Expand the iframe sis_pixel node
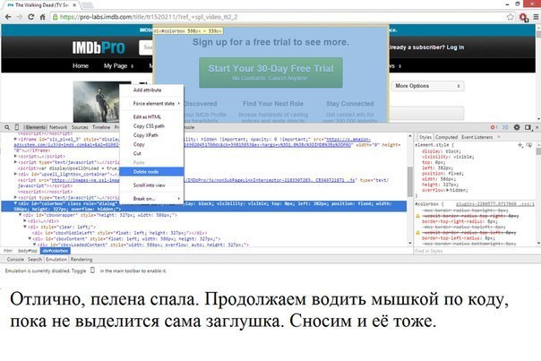 (15, 139)
